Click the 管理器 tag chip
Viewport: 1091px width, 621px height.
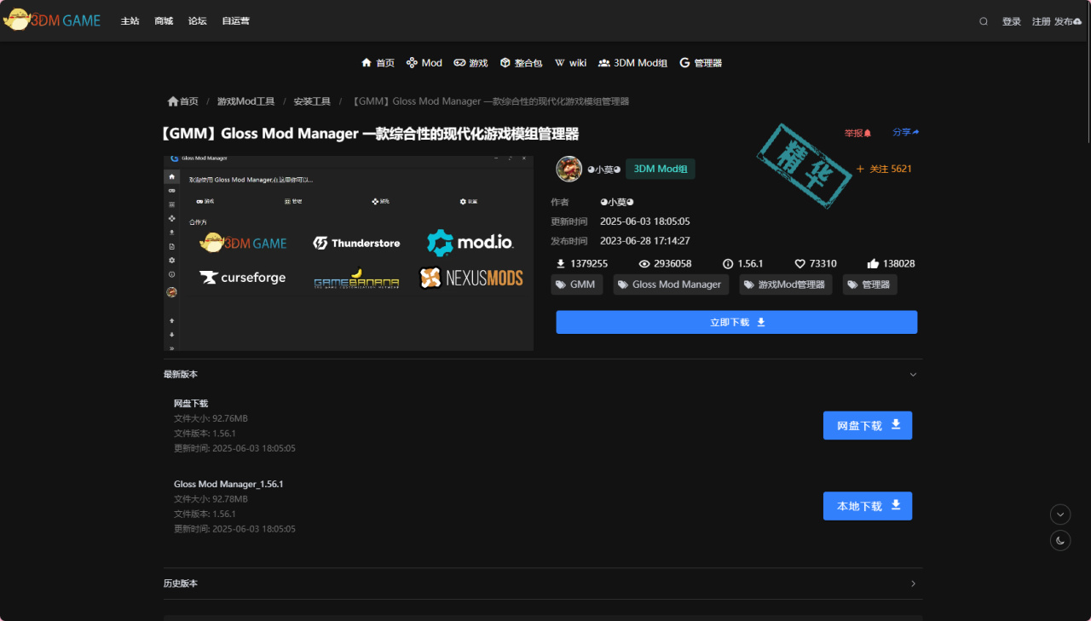[x=869, y=285]
